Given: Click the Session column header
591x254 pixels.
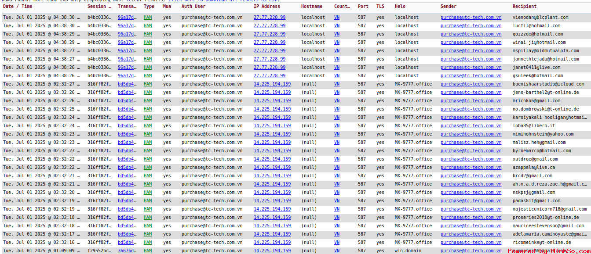Looking at the screenshot, I should [99, 7].
